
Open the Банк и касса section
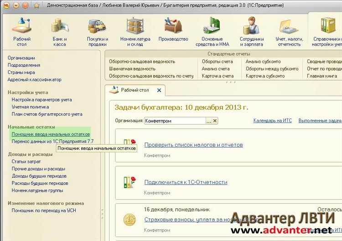(59, 27)
